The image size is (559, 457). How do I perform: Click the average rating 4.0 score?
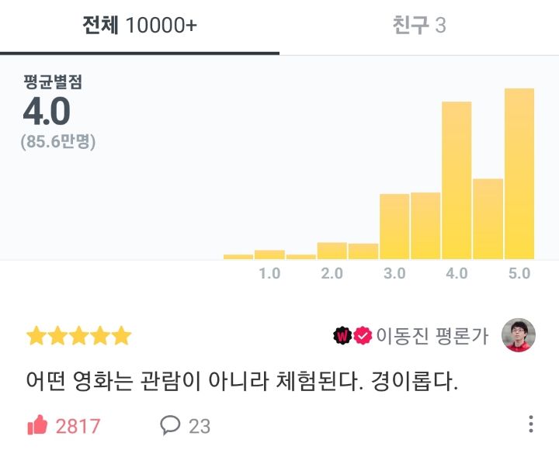[x=47, y=112]
